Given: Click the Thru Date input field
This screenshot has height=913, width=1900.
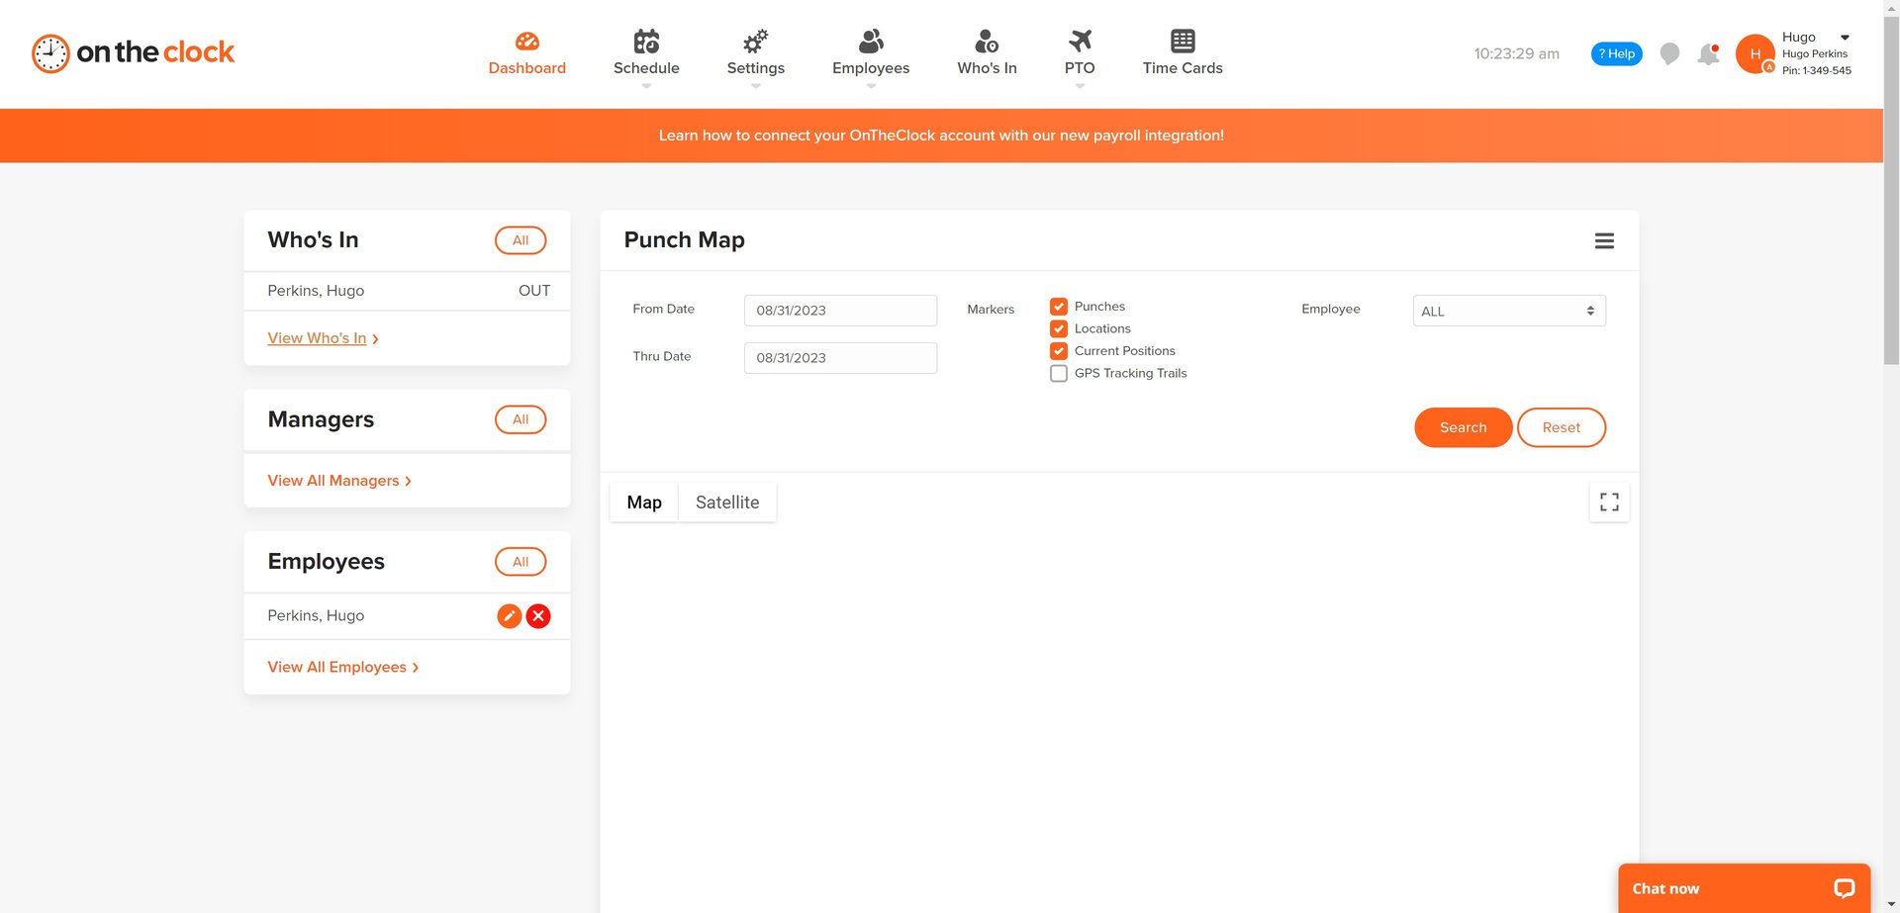Looking at the screenshot, I should click(840, 358).
